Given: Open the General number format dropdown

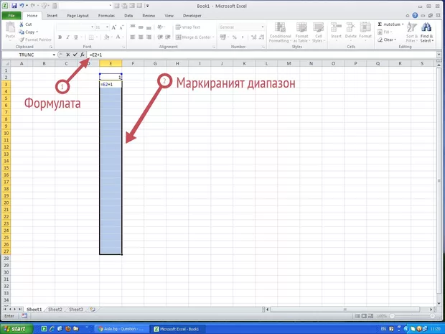Looking at the screenshot, I should [x=263, y=27].
